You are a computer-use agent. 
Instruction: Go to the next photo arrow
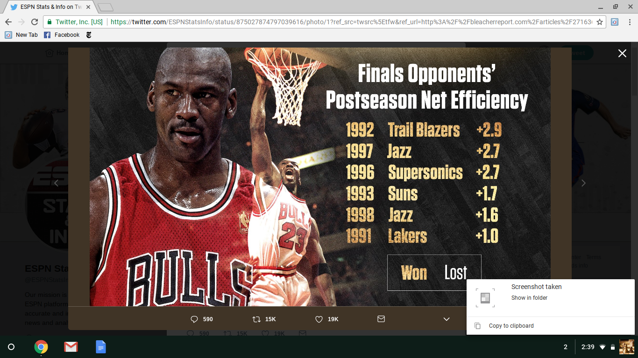583,183
